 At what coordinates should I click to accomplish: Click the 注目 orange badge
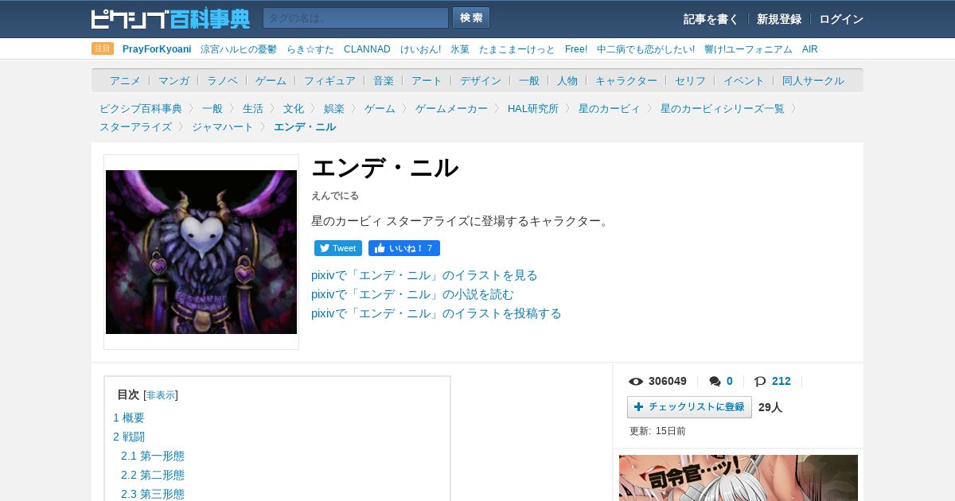[x=103, y=49]
